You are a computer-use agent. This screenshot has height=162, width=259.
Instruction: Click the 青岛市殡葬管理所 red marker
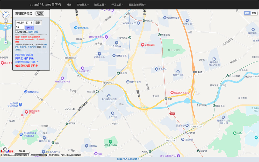(x=26, y=112)
